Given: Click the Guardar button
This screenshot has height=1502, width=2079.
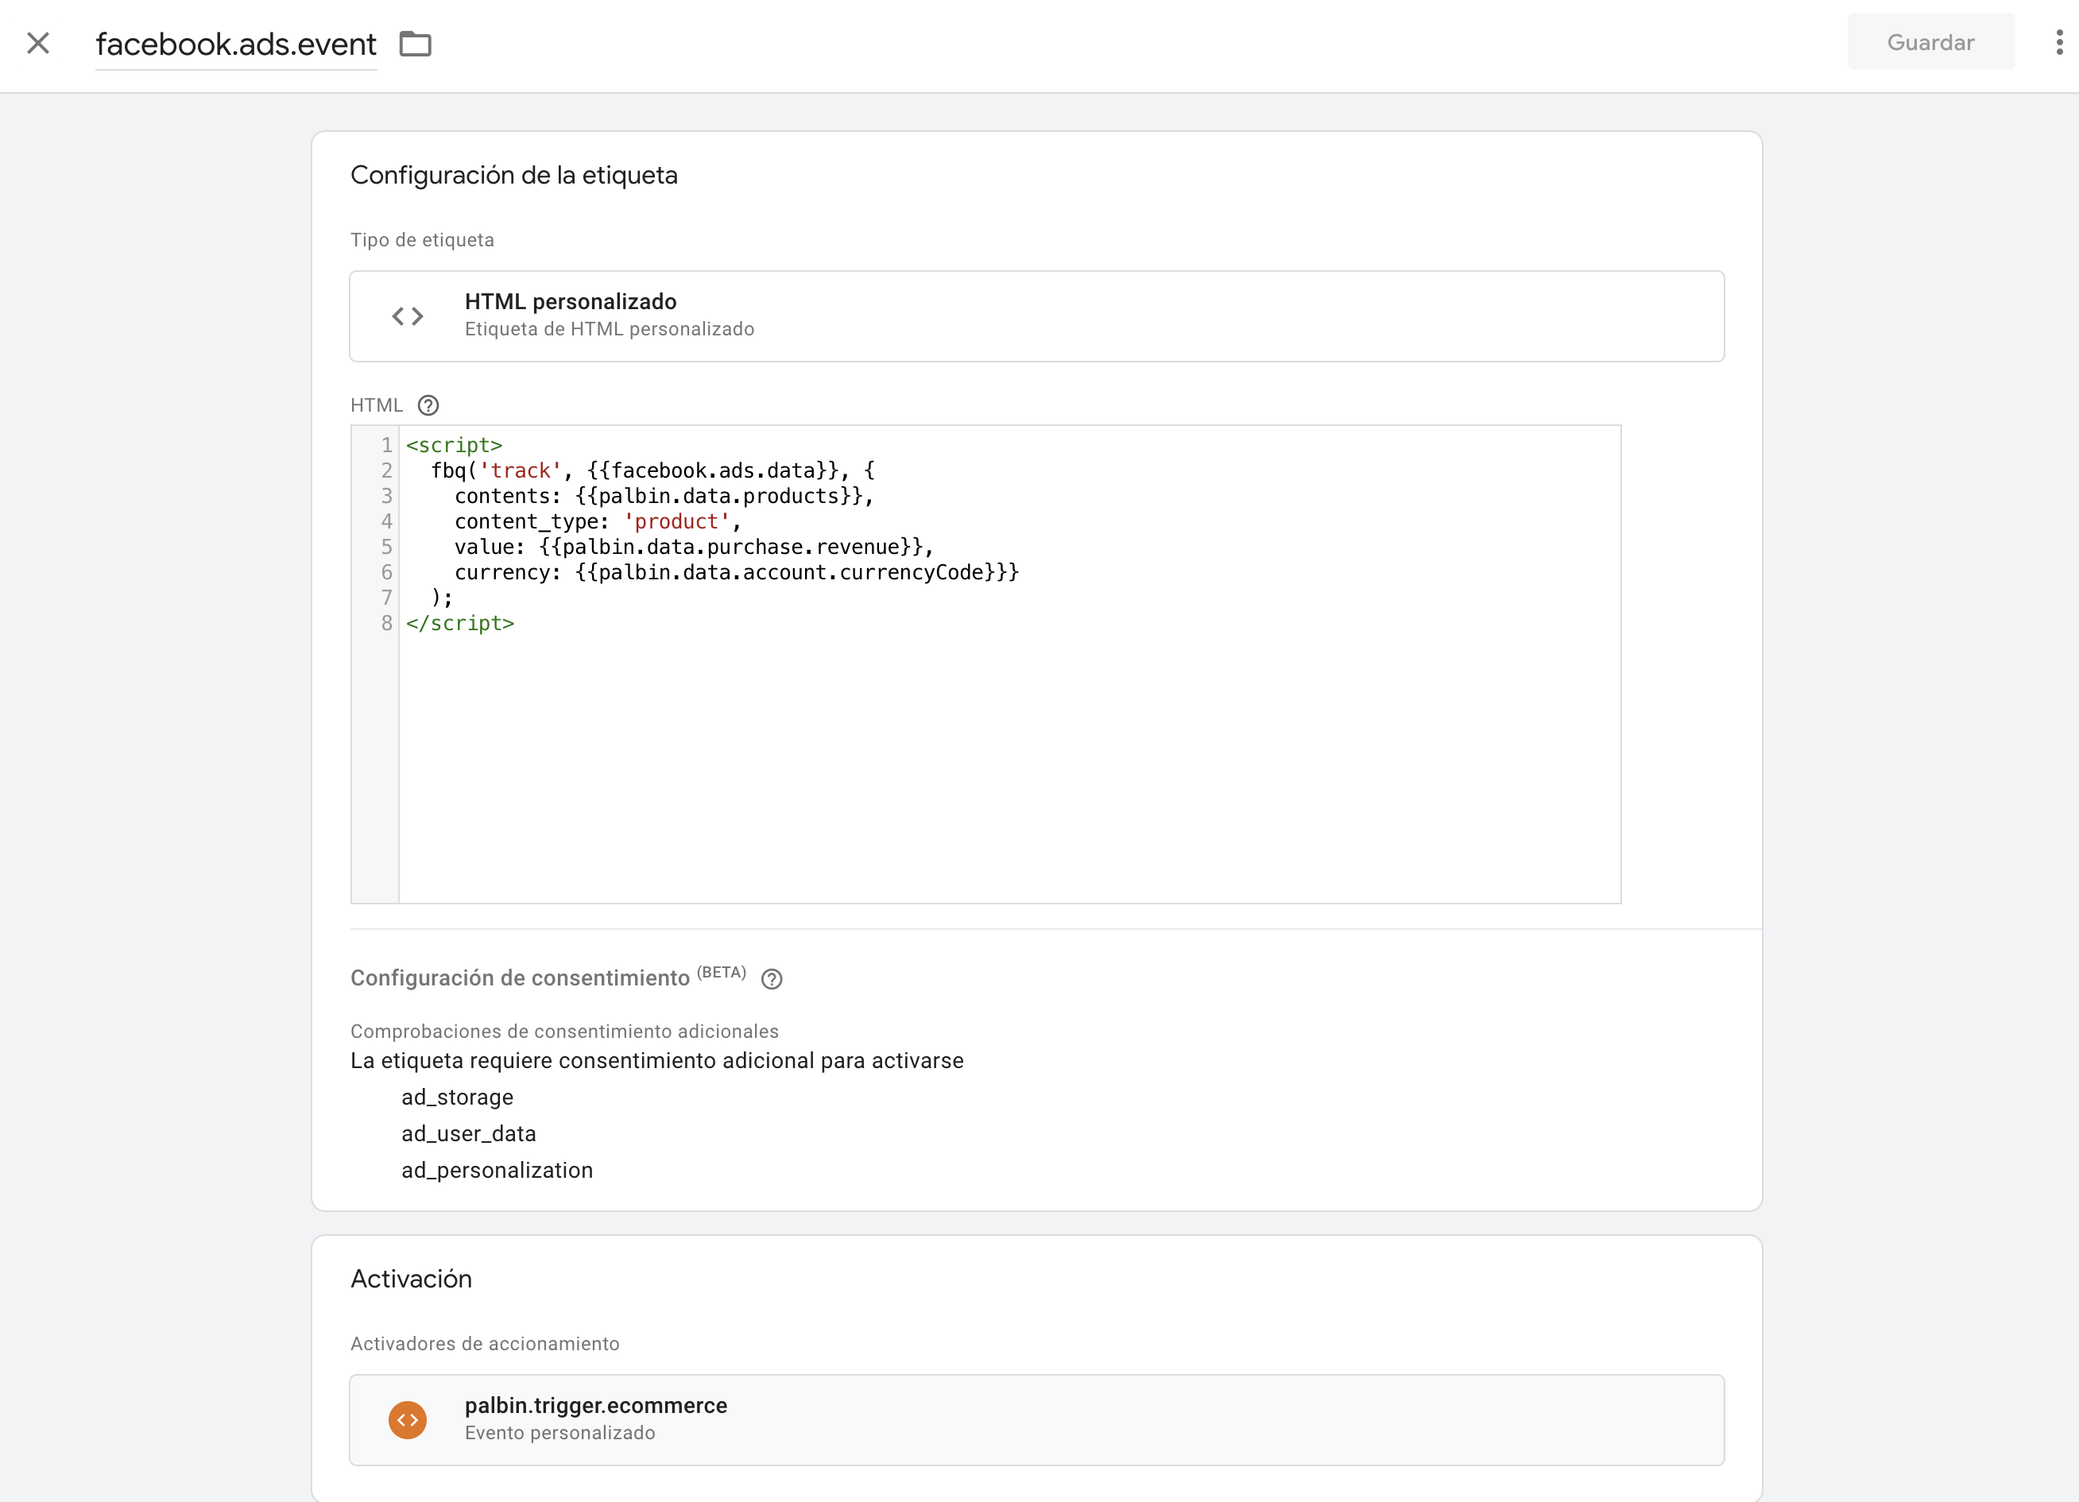Looking at the screenshot, I should pyautogui.click(x=1930, y=42).
